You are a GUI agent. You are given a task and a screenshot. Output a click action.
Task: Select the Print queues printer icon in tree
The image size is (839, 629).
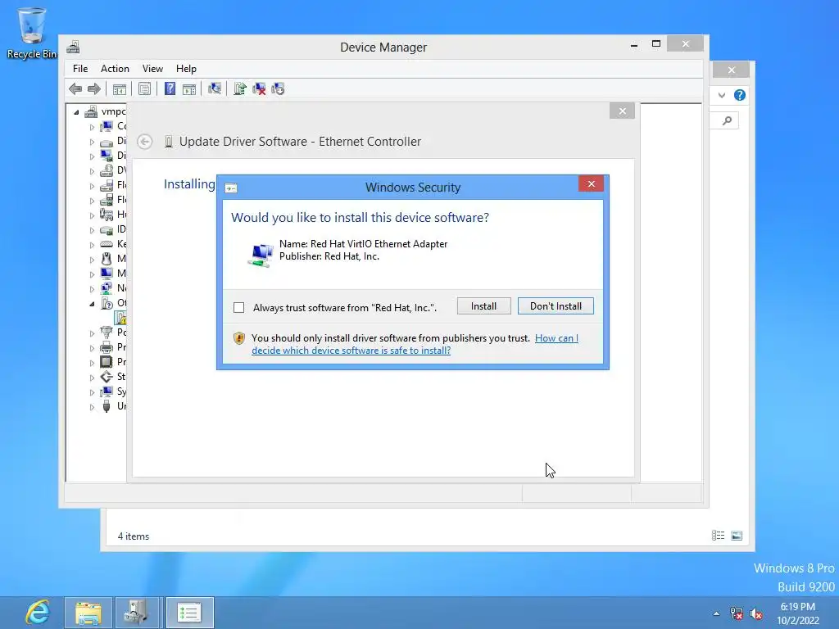point(107,347)
